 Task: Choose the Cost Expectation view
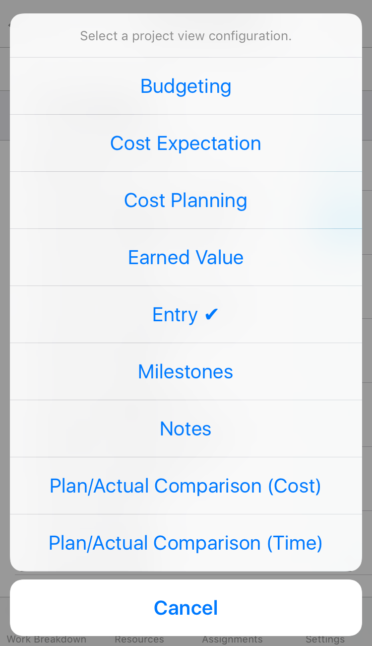pos(186,143)
